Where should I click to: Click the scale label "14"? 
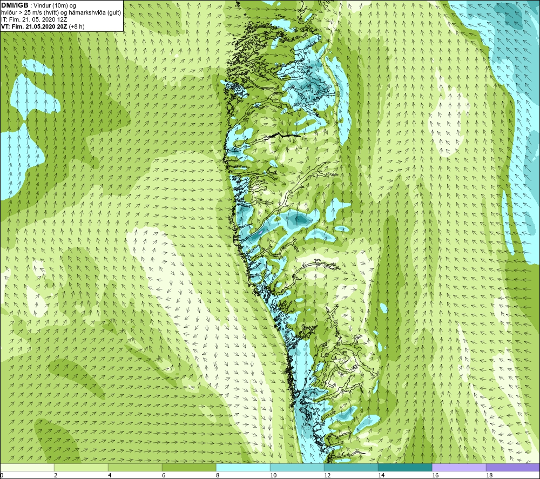[381, 476]
